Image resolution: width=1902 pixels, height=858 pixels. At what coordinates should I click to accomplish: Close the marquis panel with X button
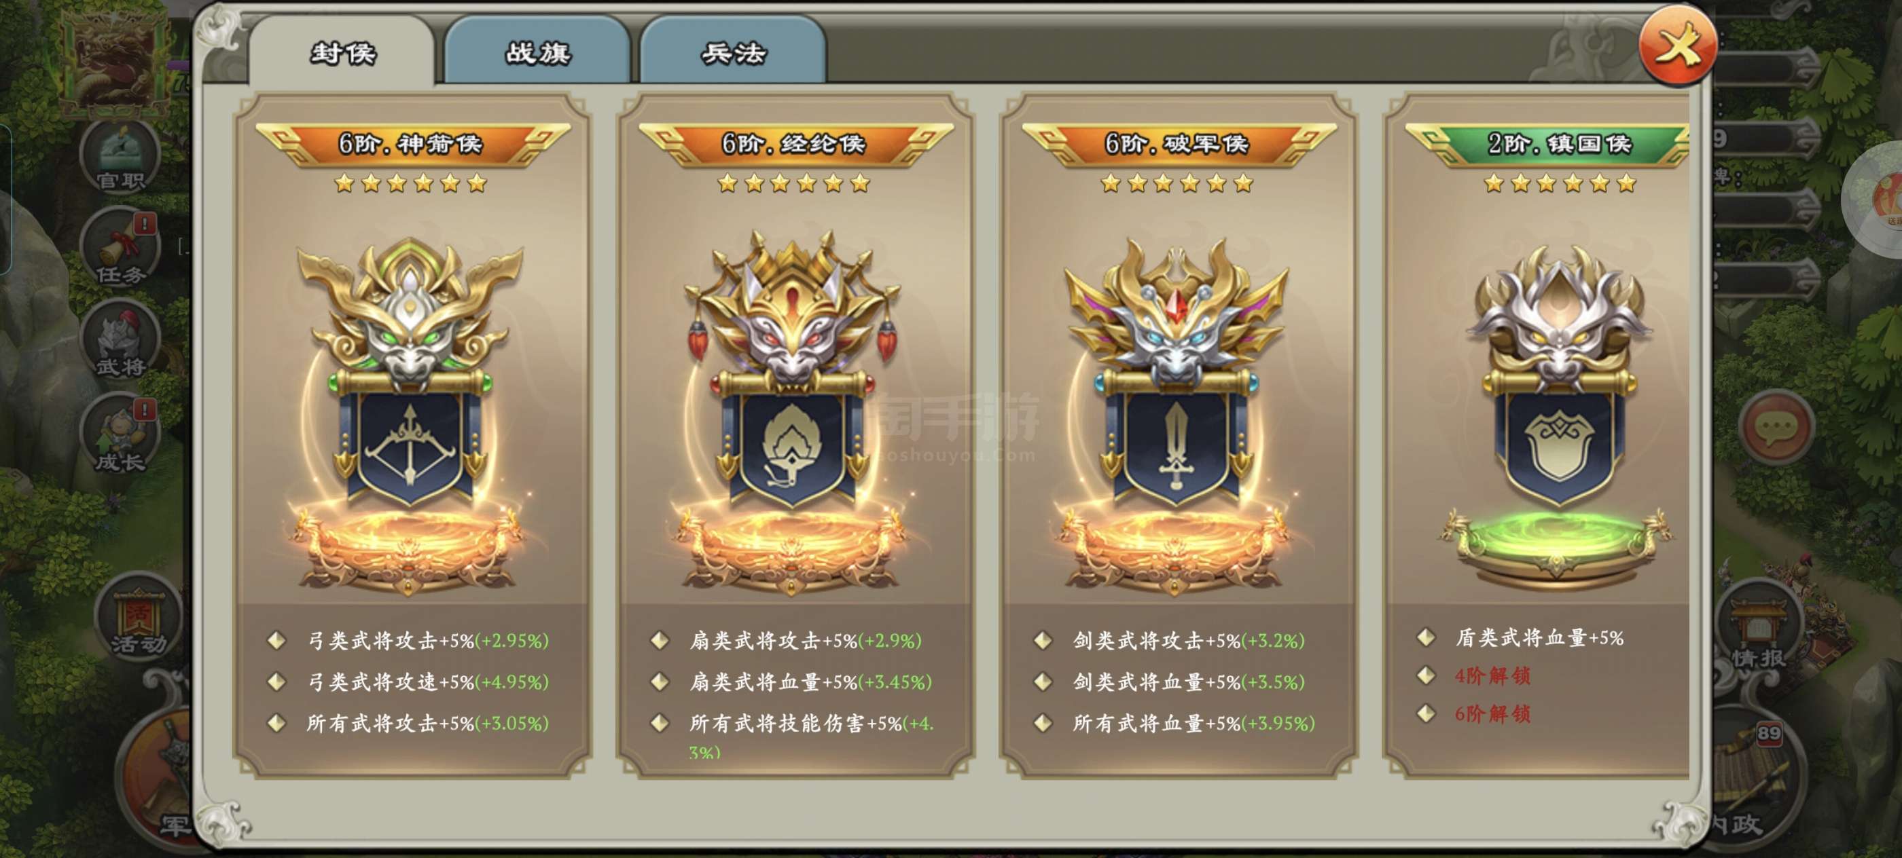[x=1676, y=46]
